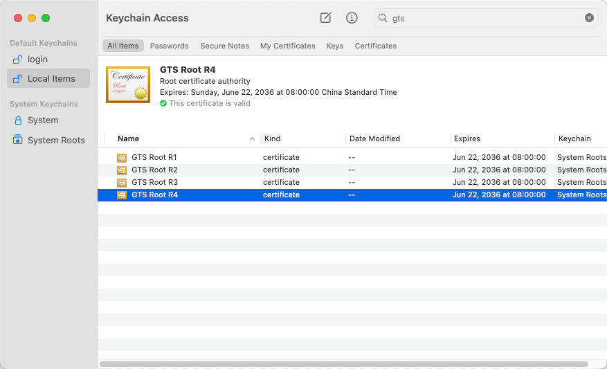Click the compose new keychain item icon
607x369 pixels.
326,18
